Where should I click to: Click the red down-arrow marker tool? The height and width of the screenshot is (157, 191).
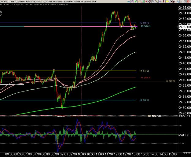point(163,2)
